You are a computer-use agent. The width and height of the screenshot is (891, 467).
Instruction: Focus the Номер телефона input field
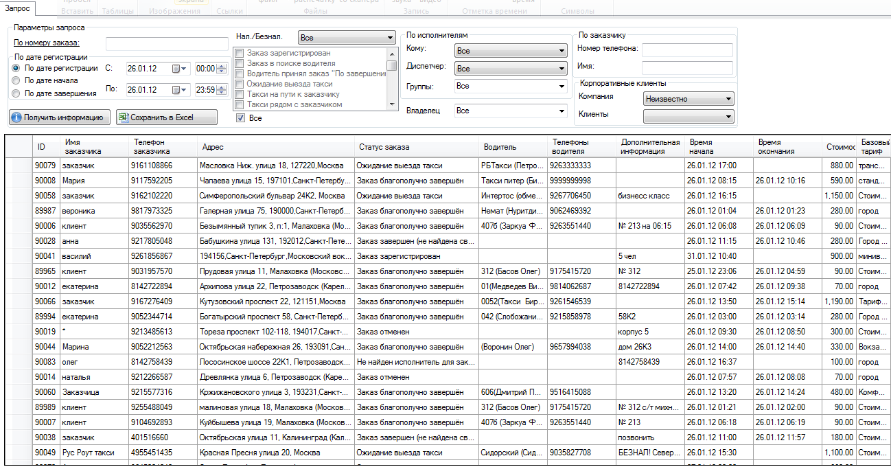click(687, 50)
